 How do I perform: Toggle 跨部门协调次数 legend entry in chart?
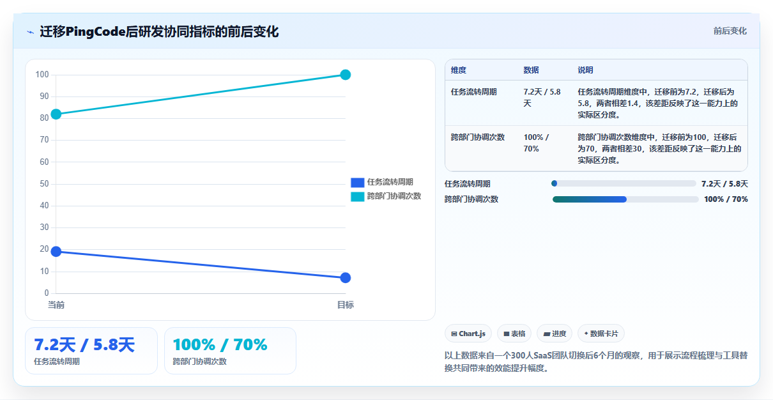pos(386,196)
